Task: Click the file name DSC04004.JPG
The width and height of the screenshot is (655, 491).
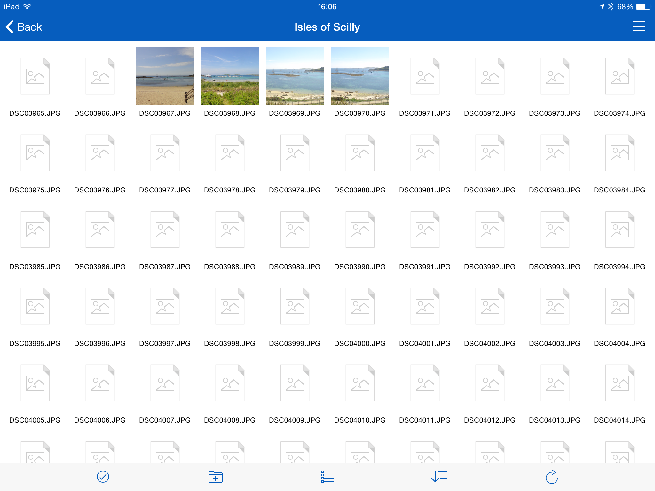Action: tap(620, 343)
